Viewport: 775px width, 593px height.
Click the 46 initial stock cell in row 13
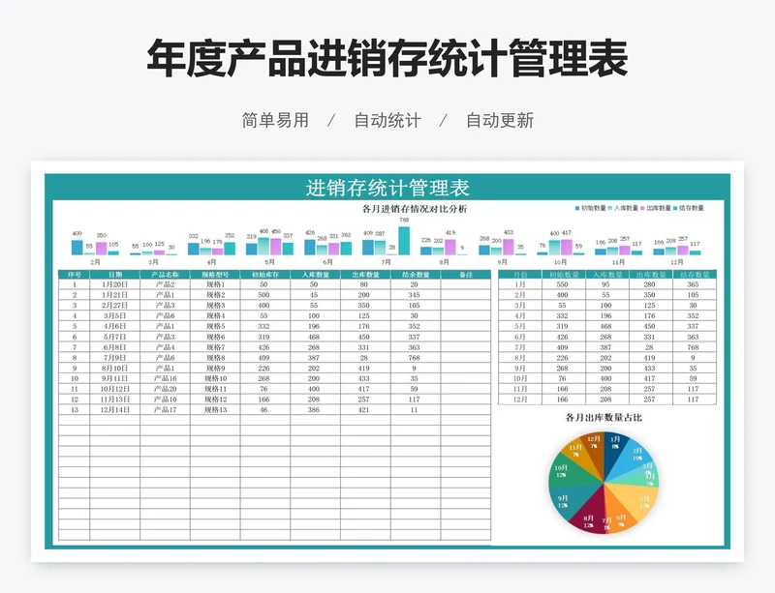click(263, 410)
